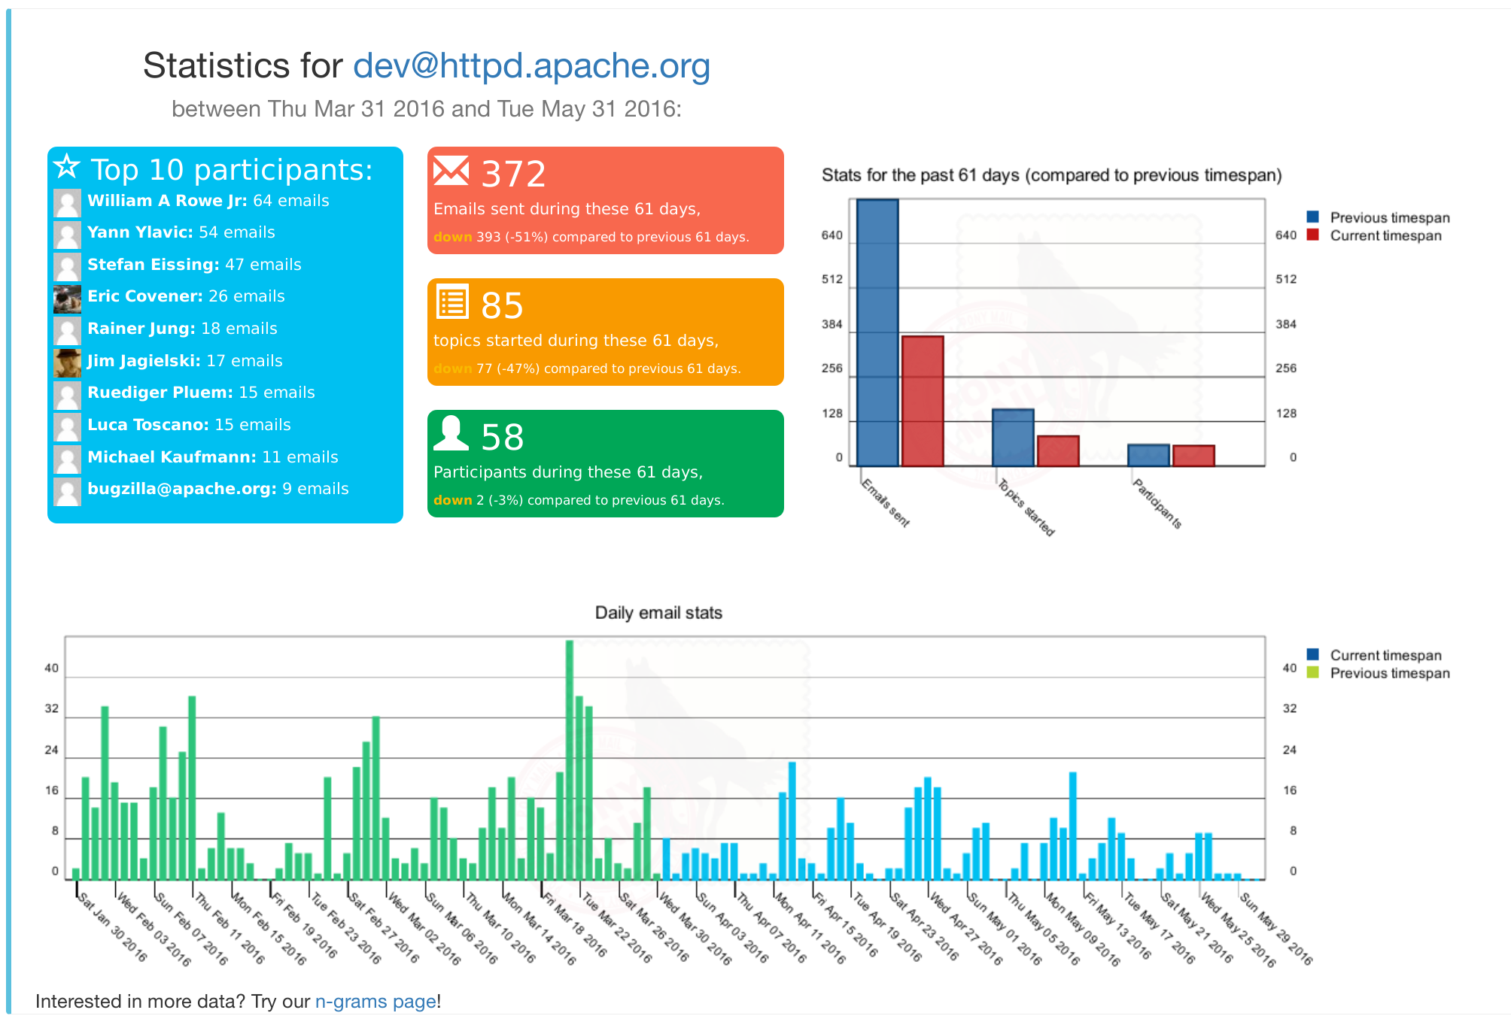The height and width of the screenshot is (1019, 1511).
Task: Click Luca Toscano's avatar icon
Action: (x=67, y=427)
